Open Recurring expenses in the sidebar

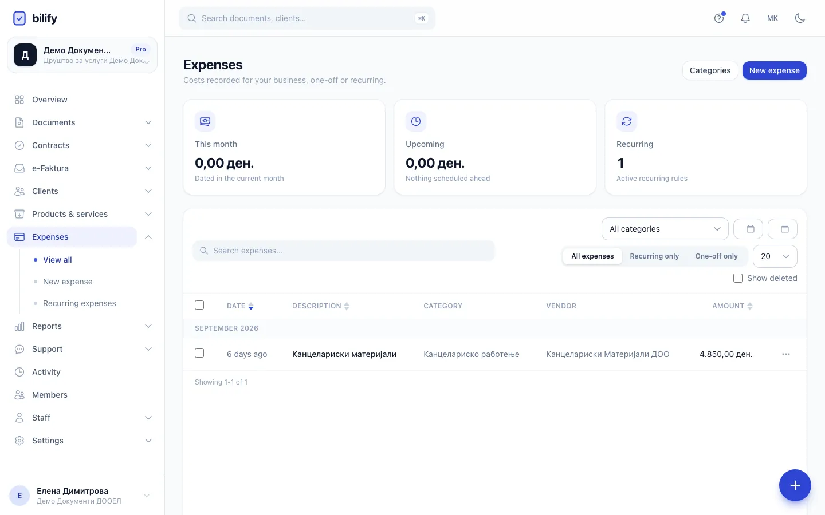point(80,303)
